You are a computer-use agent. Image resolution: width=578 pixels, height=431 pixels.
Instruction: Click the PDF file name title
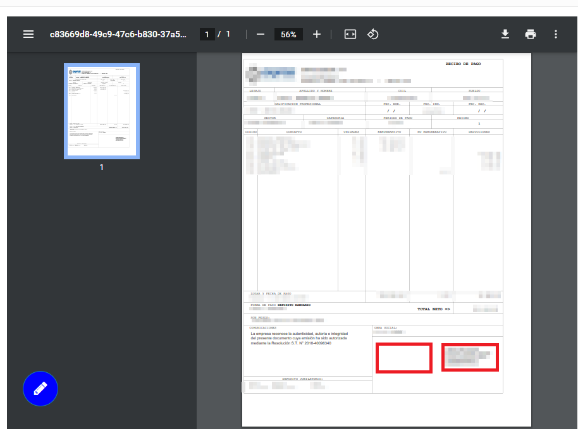(118, 34)
